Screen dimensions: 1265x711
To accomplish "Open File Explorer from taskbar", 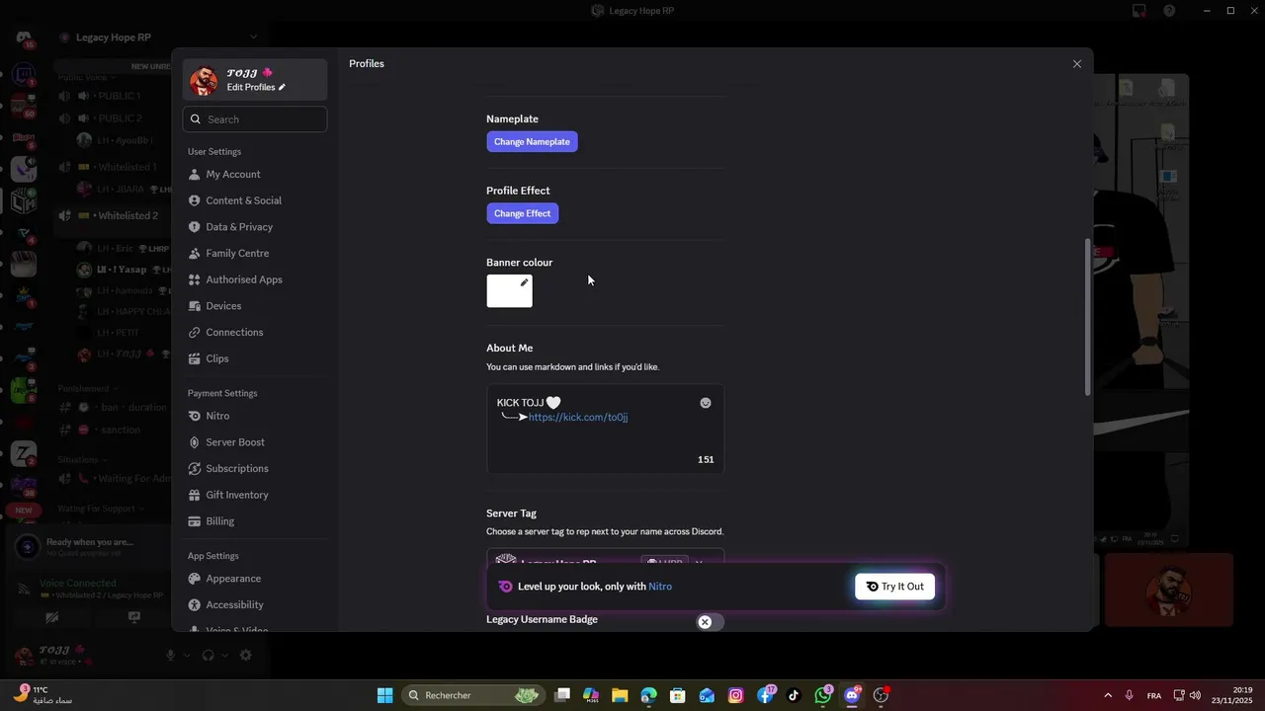I will click(620, 695).
